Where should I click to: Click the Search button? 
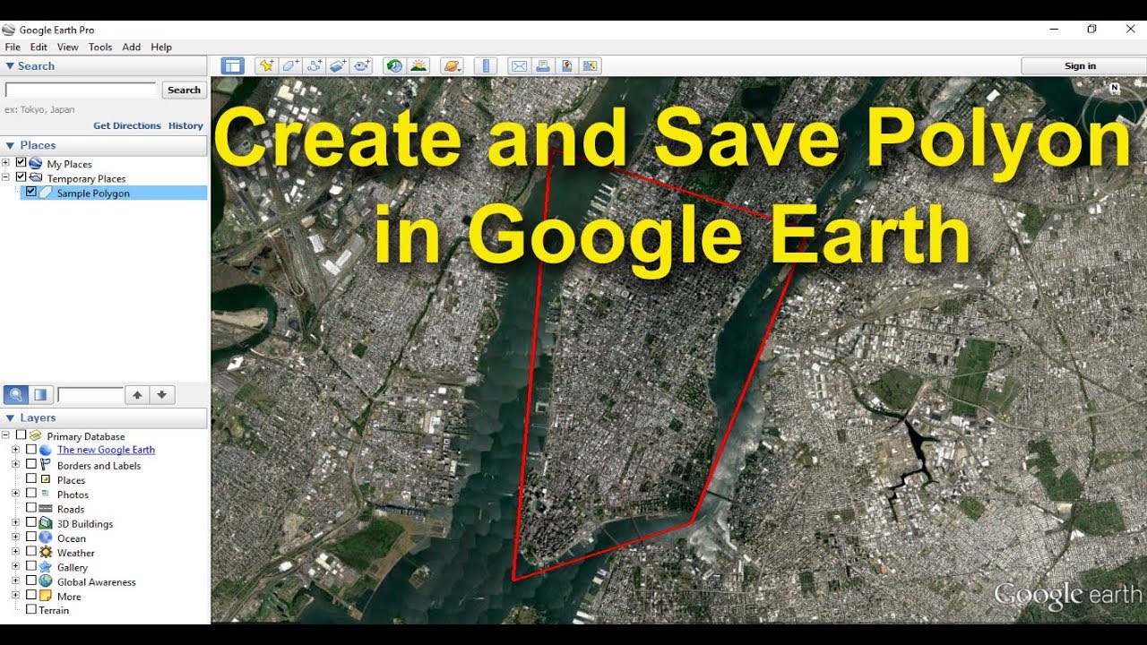[x=184, y=90]
